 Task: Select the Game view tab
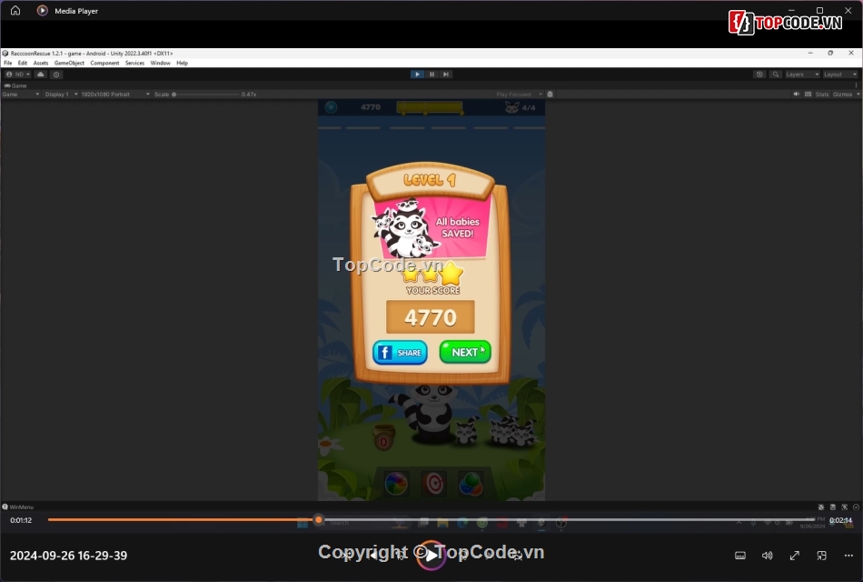[15, 86]
